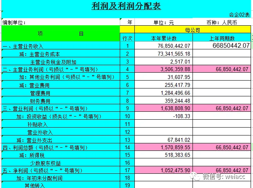
Task: Select the green 项目 header cell
Action: click(x=60, y=34)
